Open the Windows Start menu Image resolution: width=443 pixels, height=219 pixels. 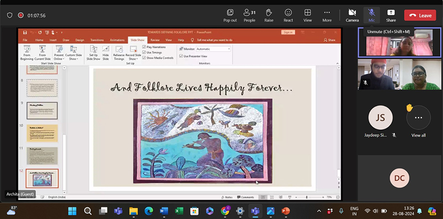point(72,211)
